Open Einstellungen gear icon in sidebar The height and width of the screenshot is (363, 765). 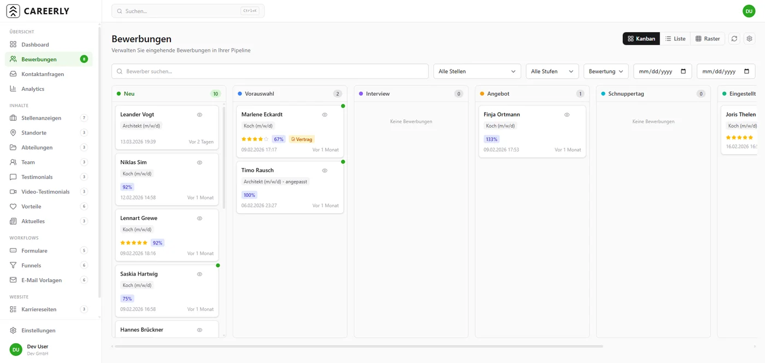coord(14,331)
